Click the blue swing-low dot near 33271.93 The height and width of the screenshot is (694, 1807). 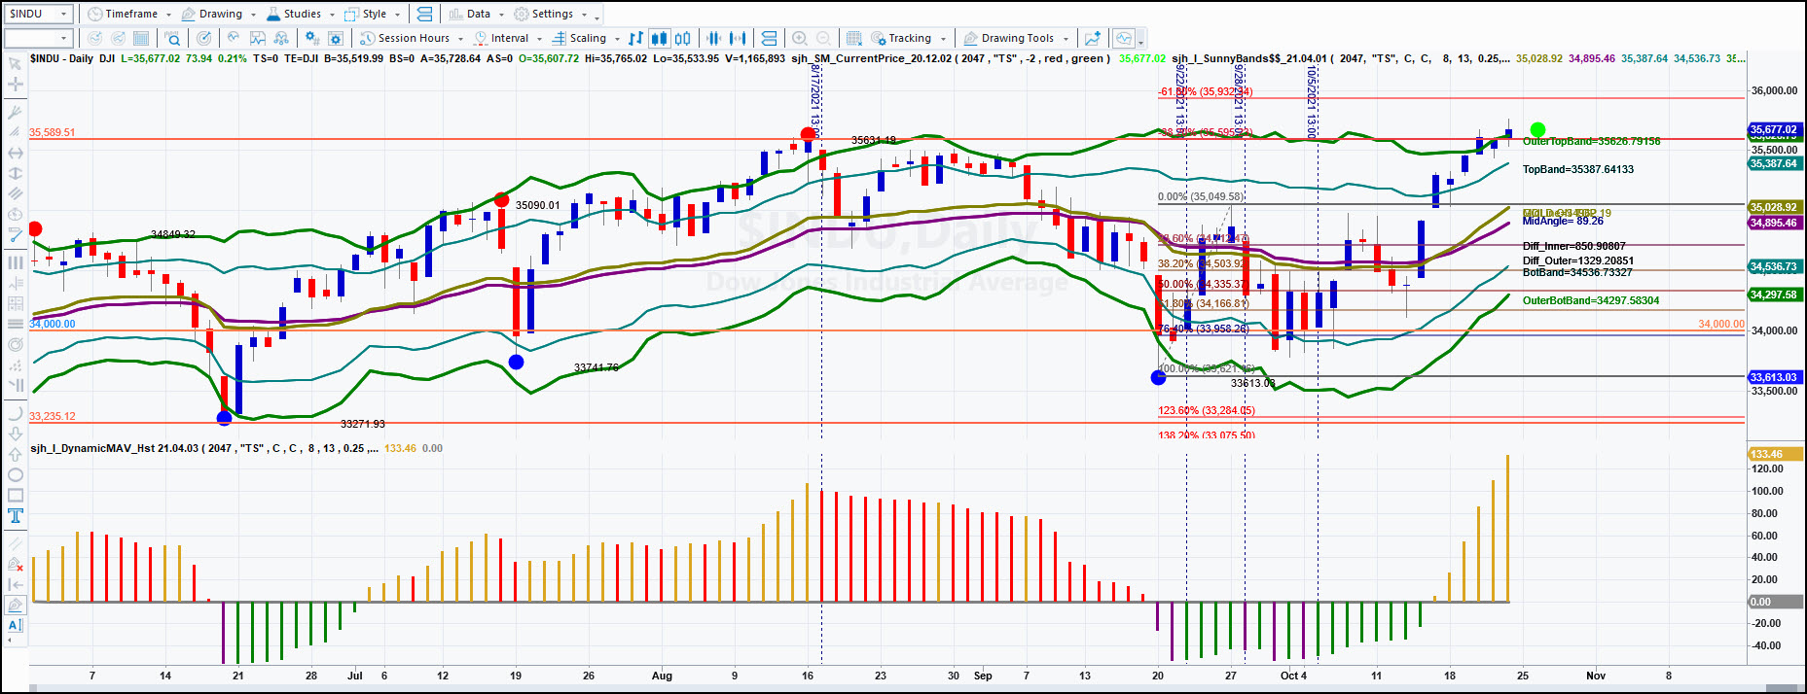tap(224, 418)
